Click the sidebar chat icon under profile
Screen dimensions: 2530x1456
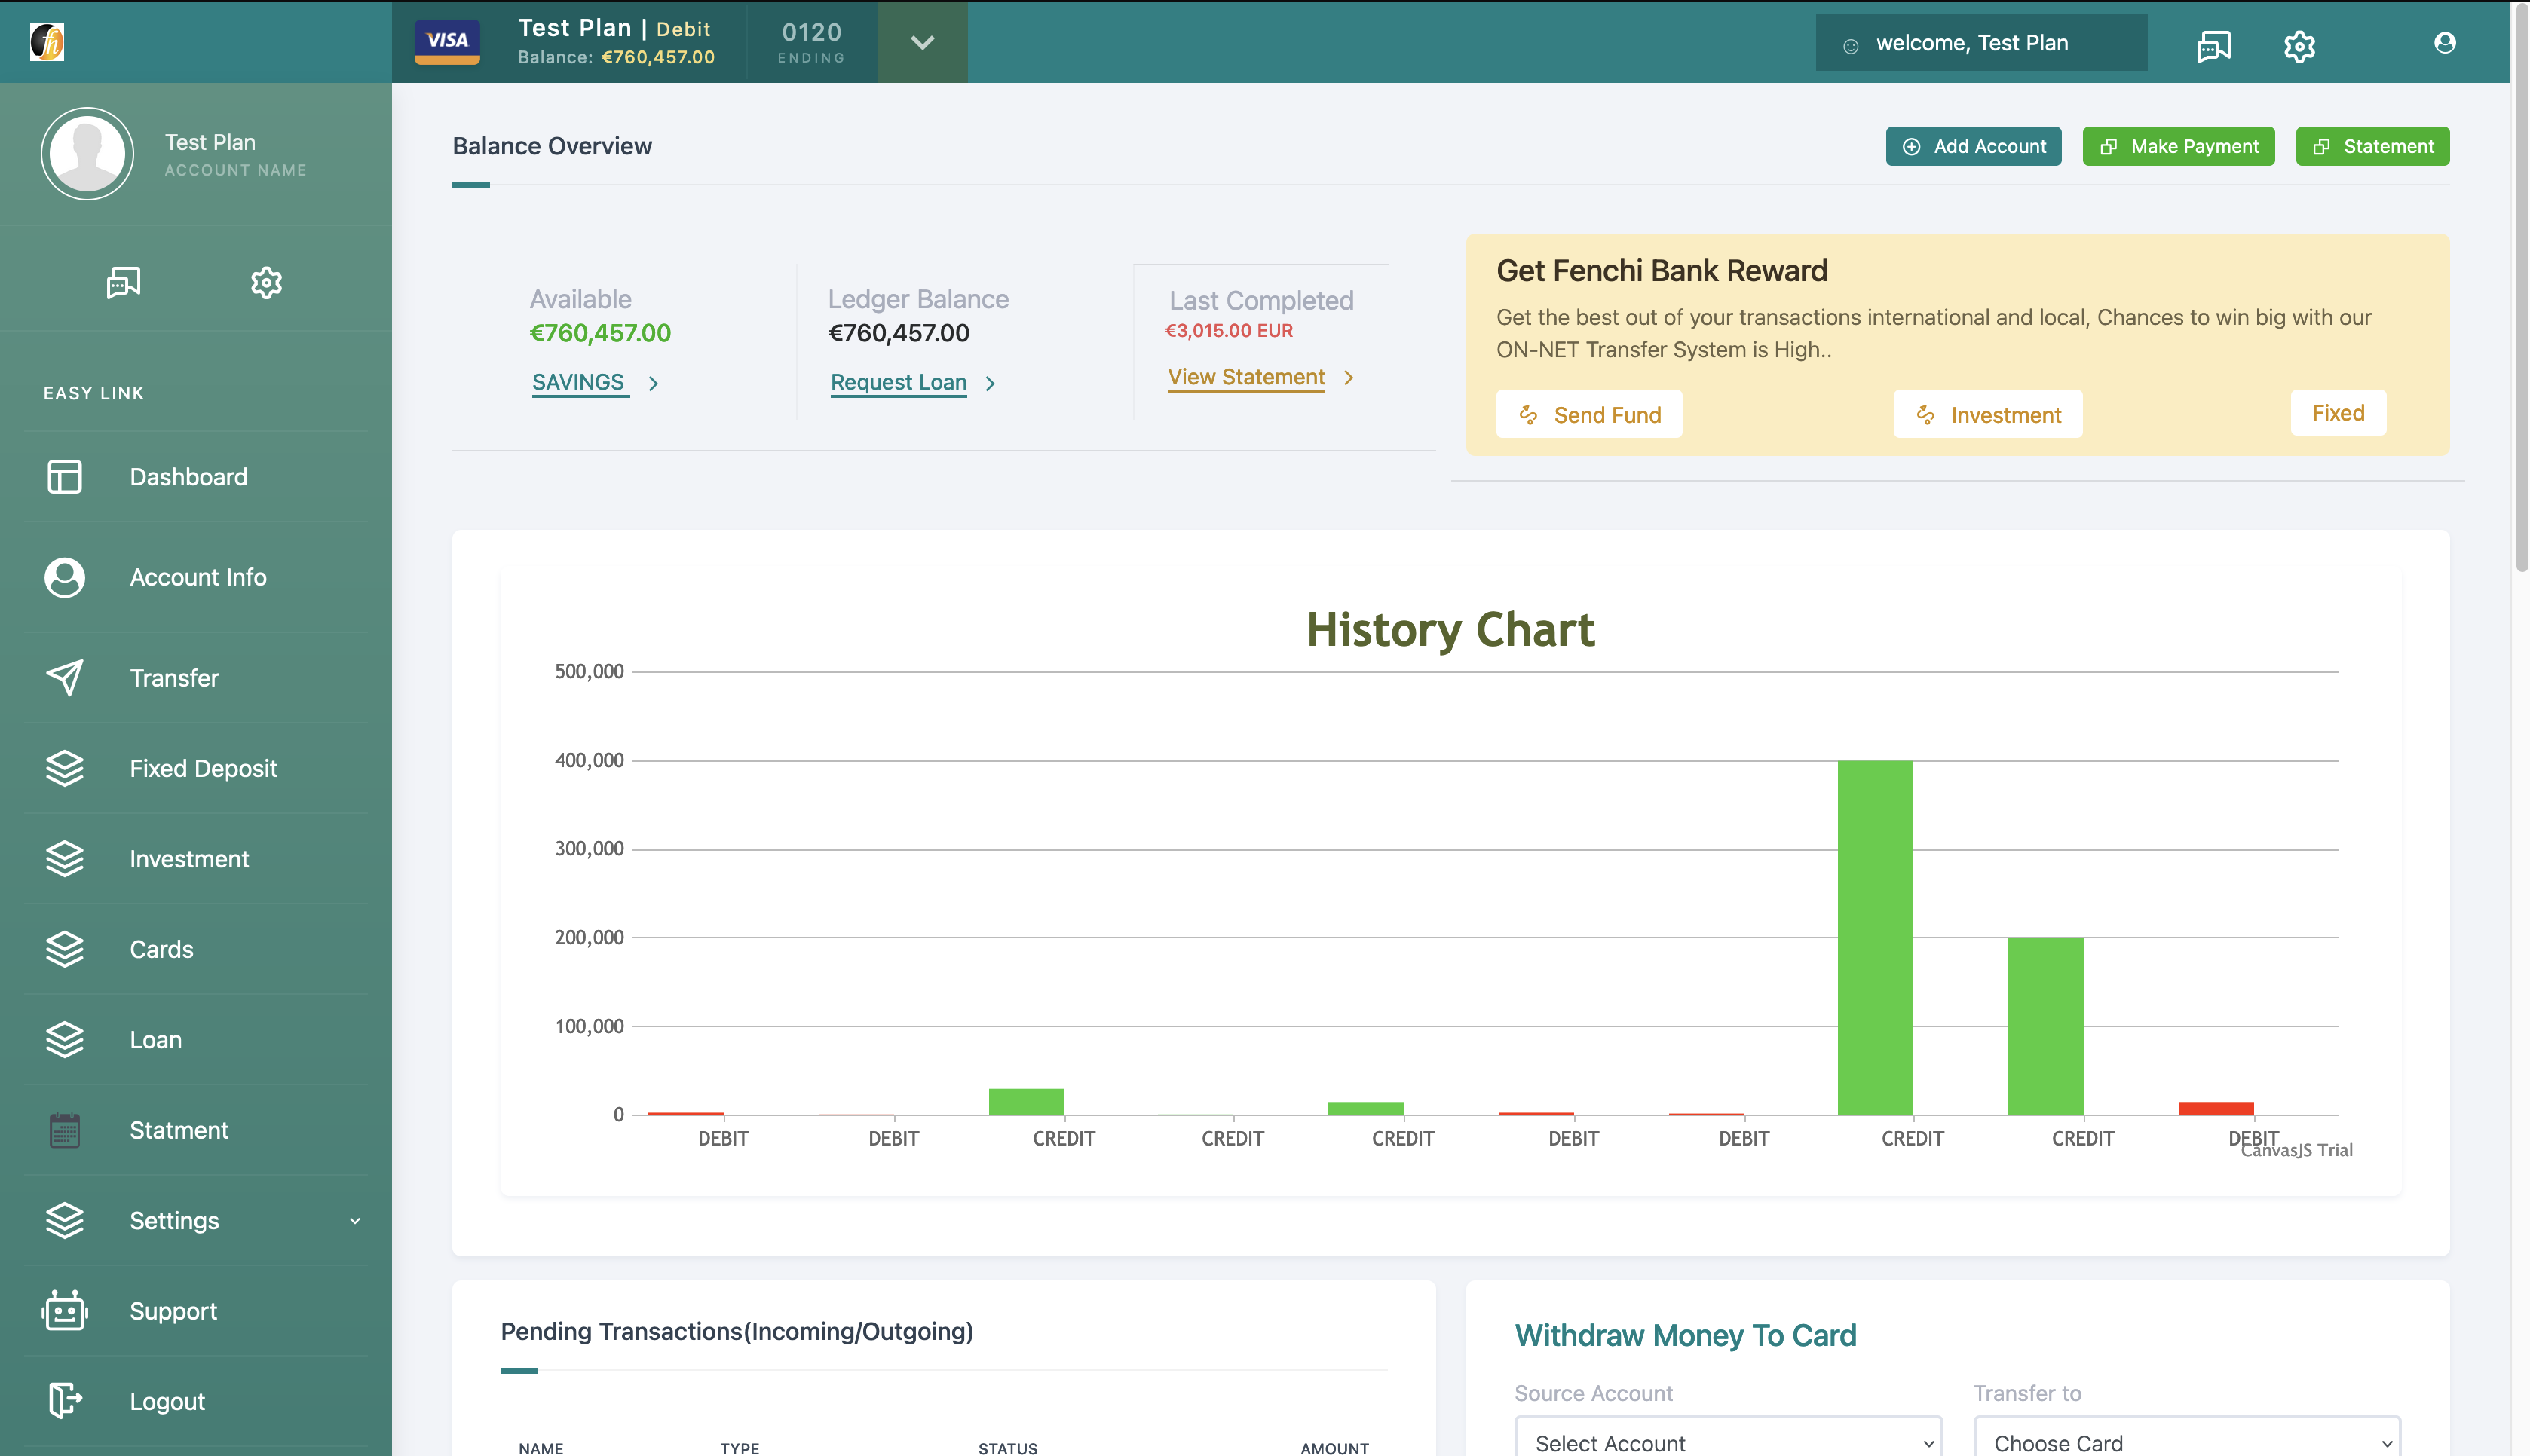123,283
